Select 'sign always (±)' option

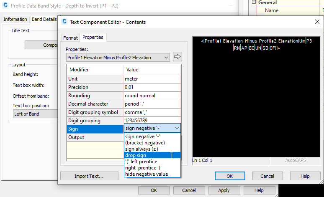[x=152, y=149]
